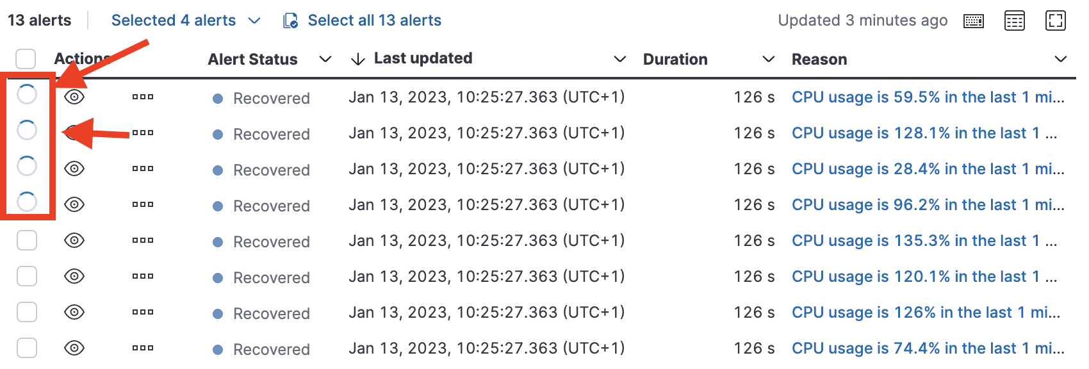Toggle sort direction on Last updated column

[357, 58]
